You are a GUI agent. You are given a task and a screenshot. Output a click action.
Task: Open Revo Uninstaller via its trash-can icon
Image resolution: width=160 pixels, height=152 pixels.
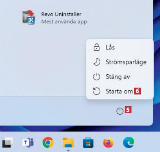[x=29, y=17]
